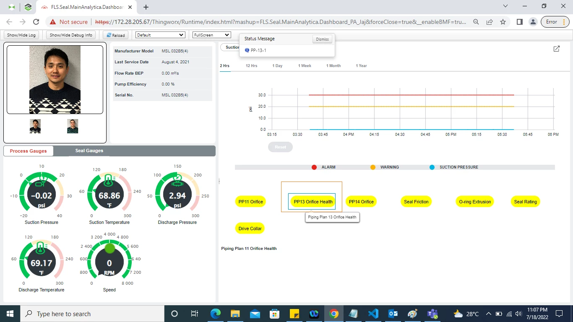Choose the second small photo thumbnail
Viewport: 573px width, 322px height.
coord(73,126)
